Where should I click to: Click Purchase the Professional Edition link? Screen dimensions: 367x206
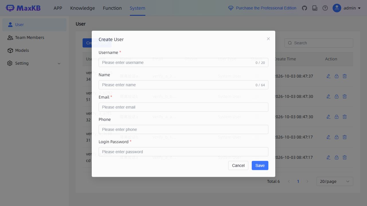(266, 8)
